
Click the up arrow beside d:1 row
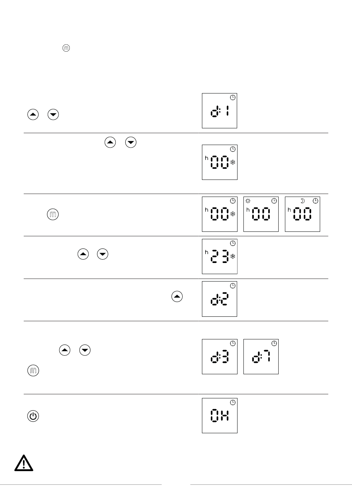(x=33, y=115)
